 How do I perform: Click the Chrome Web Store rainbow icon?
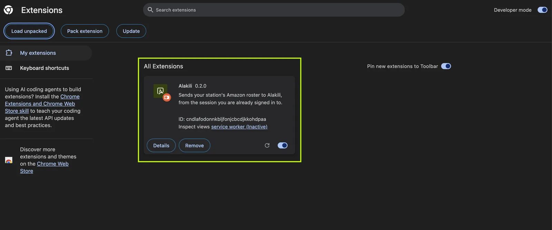pyautogui.click(x=9, y=160)
